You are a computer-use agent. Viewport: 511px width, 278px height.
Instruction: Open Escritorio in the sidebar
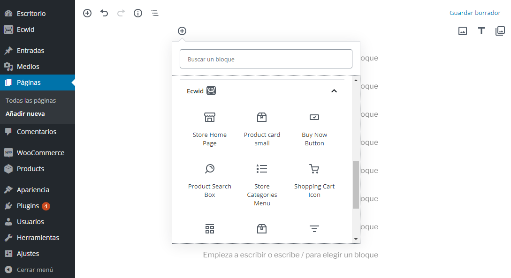(38, 13)
